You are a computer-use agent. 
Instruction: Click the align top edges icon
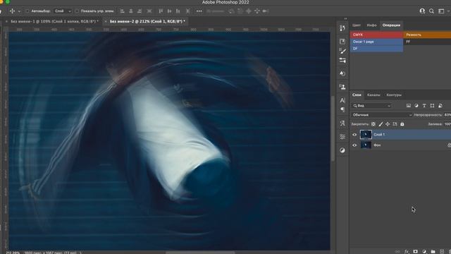tap(161, 11)
